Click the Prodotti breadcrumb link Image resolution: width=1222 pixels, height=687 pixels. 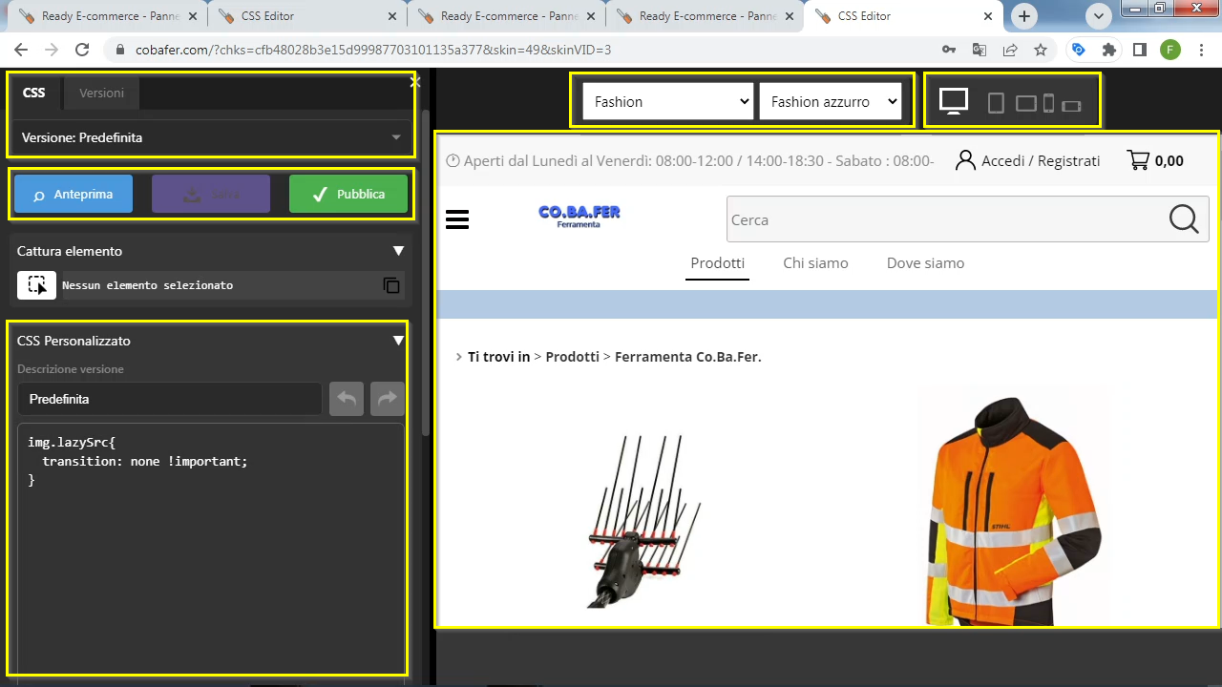tap(572, 357)
